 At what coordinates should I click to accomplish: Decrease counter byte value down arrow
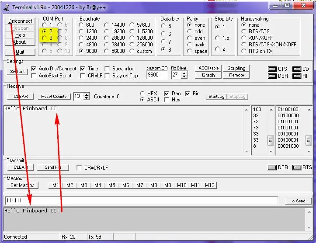coord(86,98)
